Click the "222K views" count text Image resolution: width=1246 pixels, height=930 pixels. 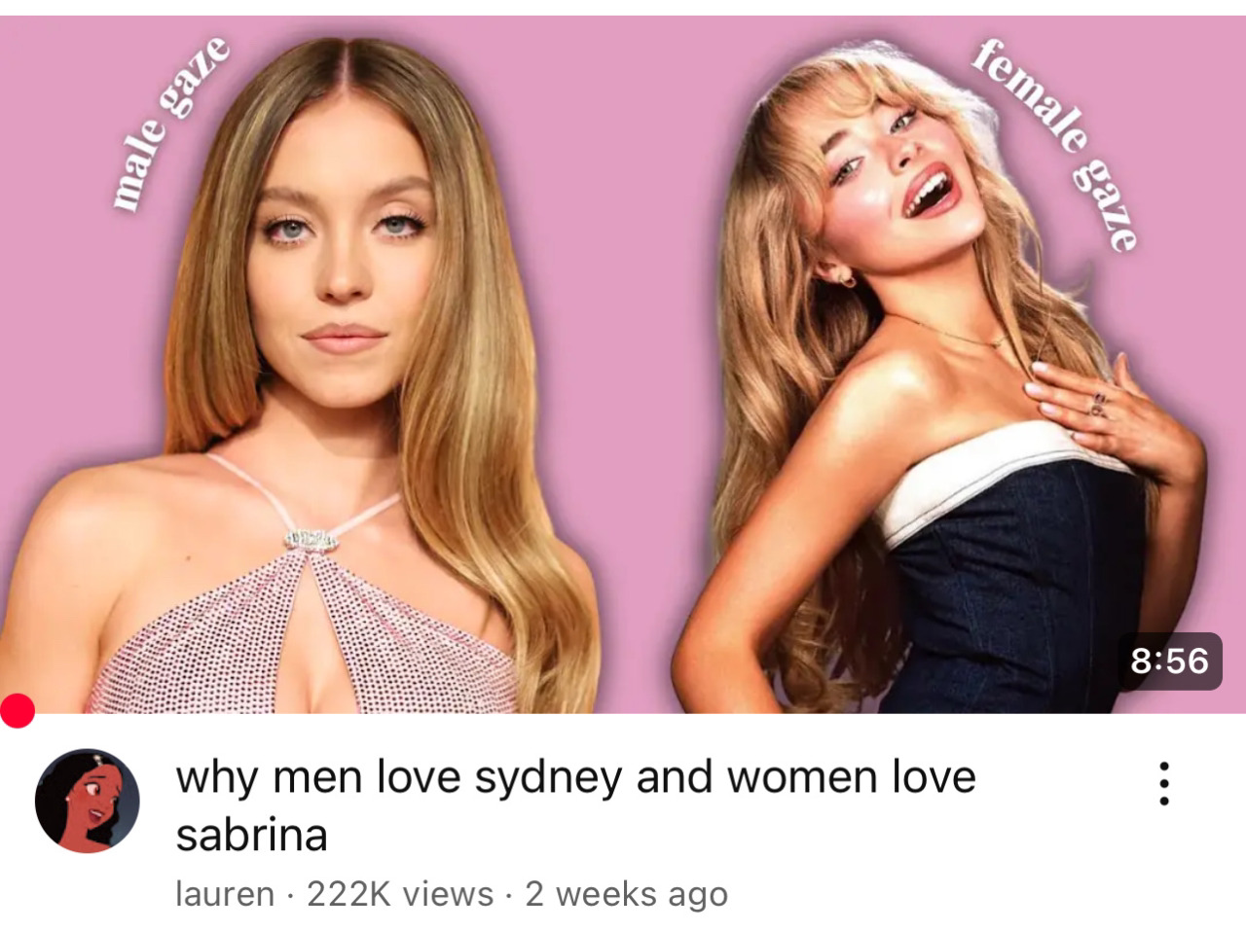pyautogui.click(x=400, y=893)
